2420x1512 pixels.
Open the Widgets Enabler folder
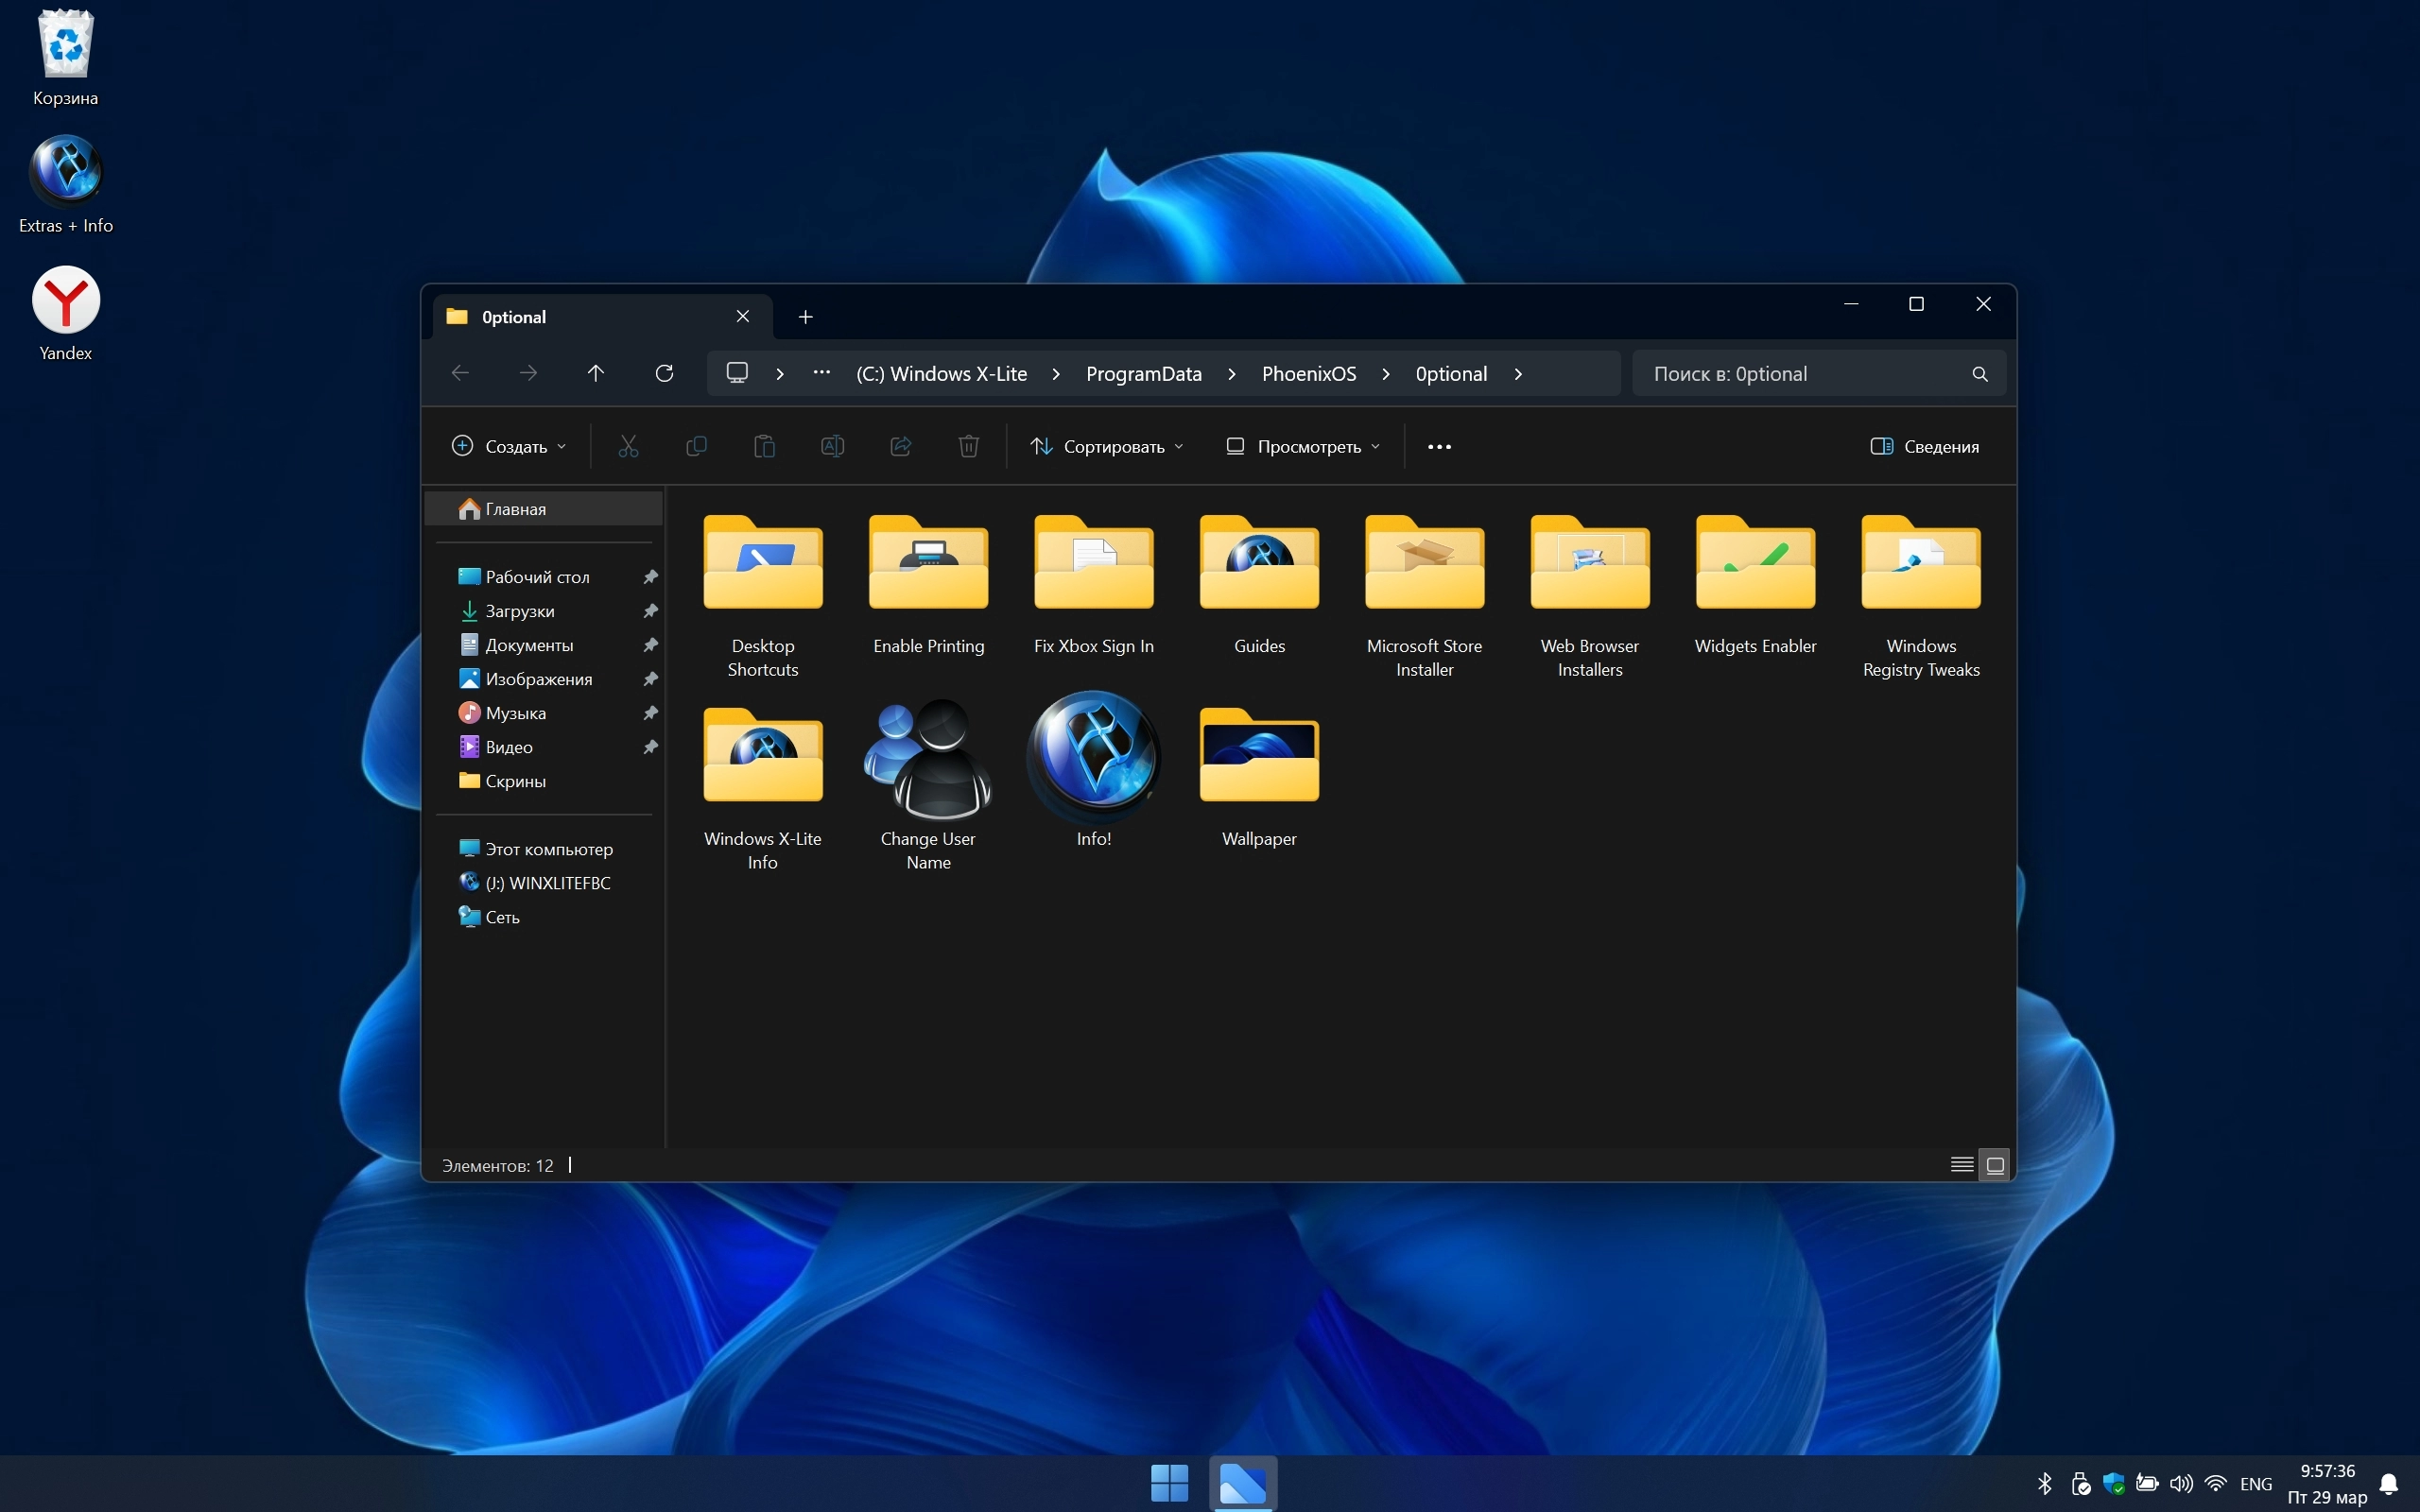pyautogui.click(x=1755, y=566)
